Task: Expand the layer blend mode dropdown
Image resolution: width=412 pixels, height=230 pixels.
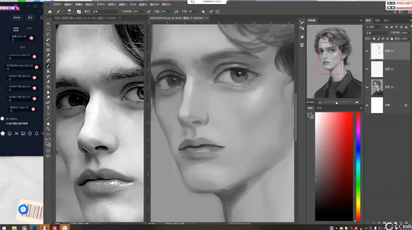Action: [376, 33]
